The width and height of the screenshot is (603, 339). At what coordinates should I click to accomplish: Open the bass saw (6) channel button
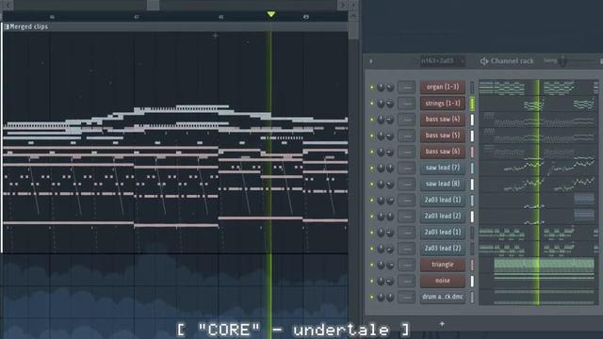pyautogui.click(x=442, y=152)
